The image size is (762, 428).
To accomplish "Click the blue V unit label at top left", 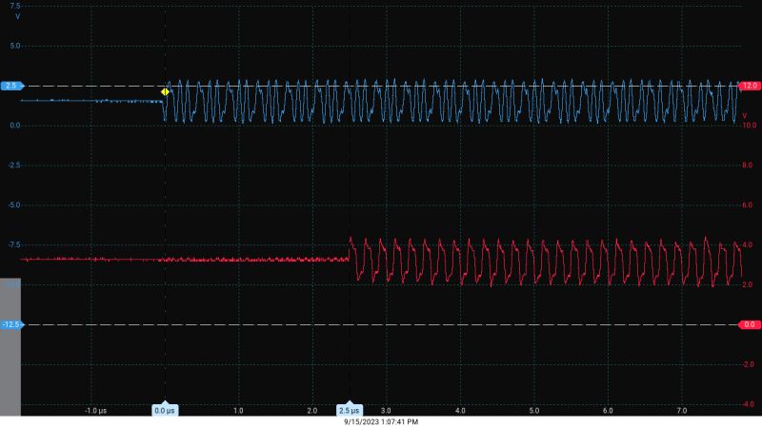I will pos(17,16).
